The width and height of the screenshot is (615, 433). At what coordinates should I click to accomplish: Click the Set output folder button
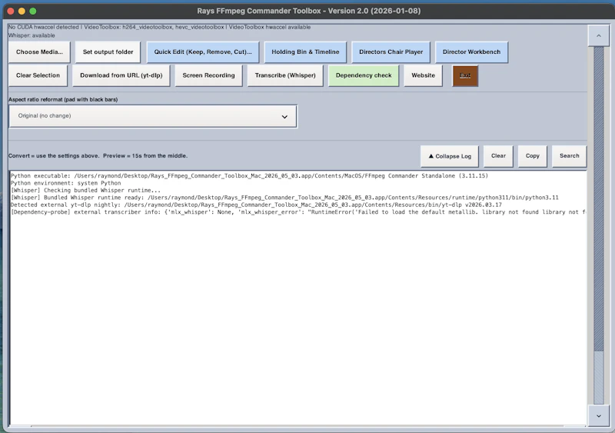click(108, 52)
